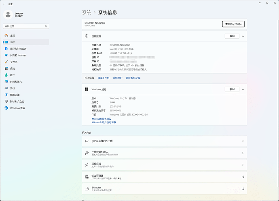Go to Network and Internet settings

(18, 55)
